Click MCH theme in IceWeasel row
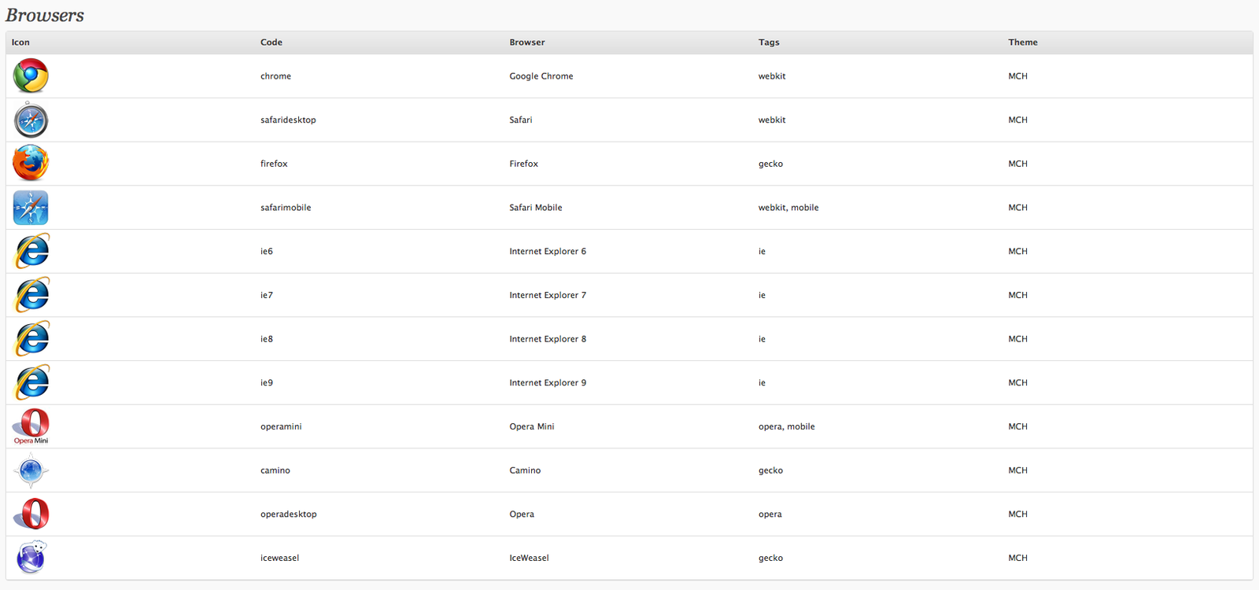The width and height of the screenshot is (1259, 590). click(x=1017, y=558)
